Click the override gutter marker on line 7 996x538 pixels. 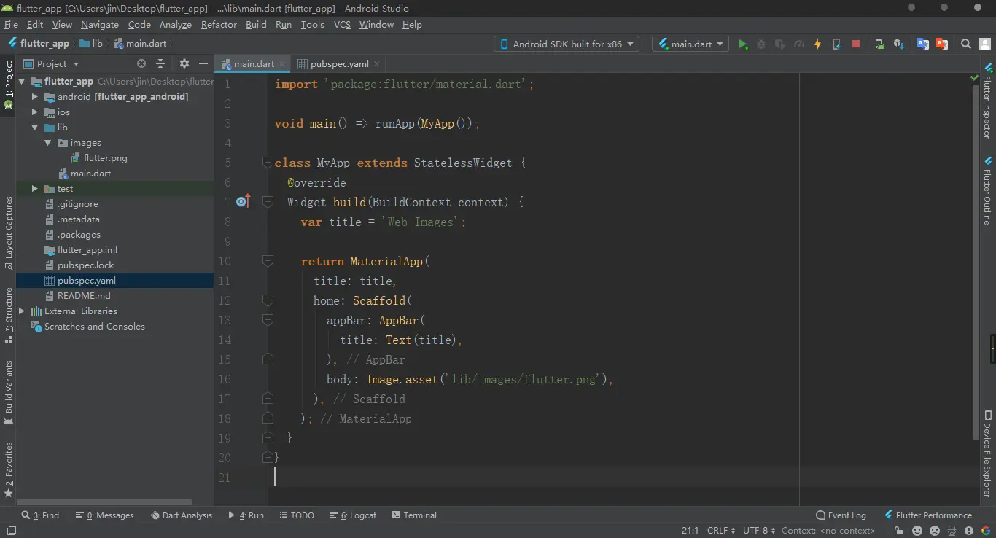coord(243,202)
